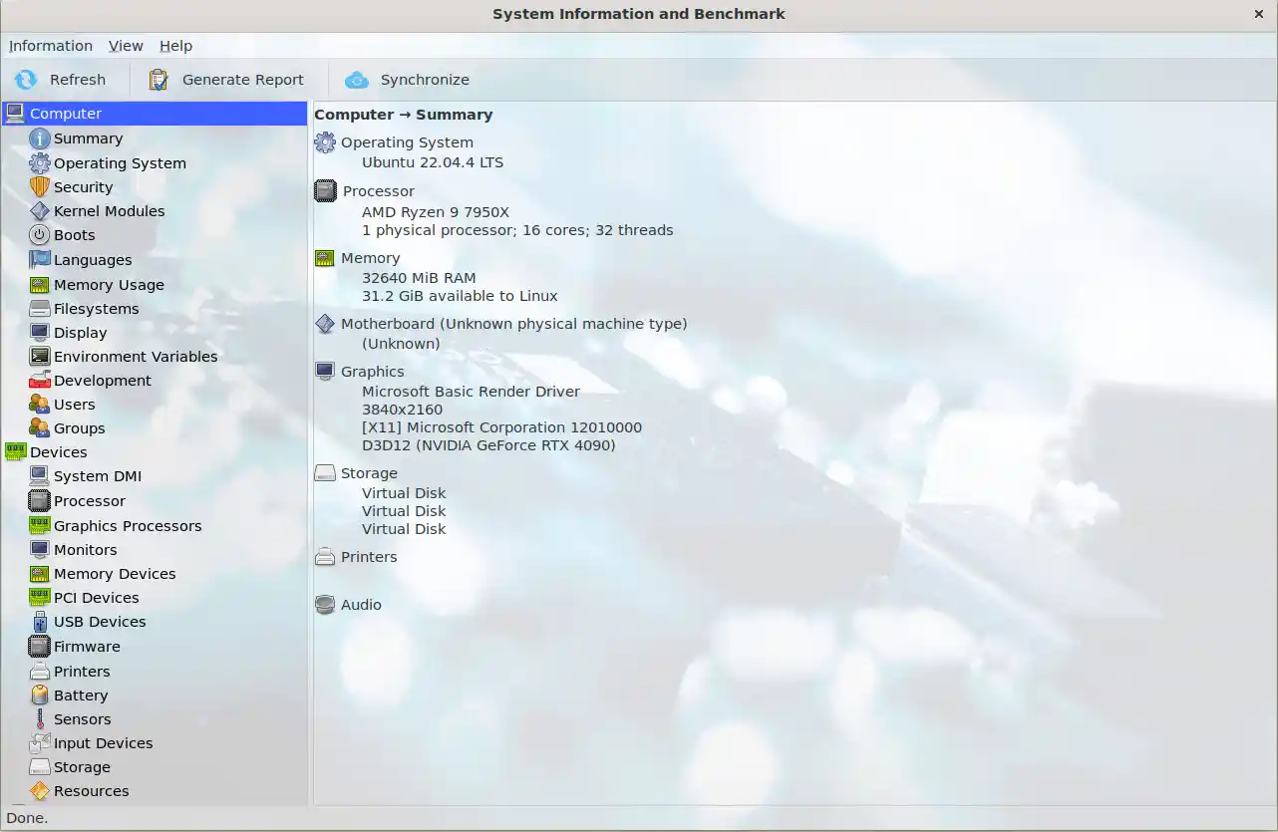1278x832 pixels.
Task: Select the Battery icon in Devices
Action: (x=39, y=695)
